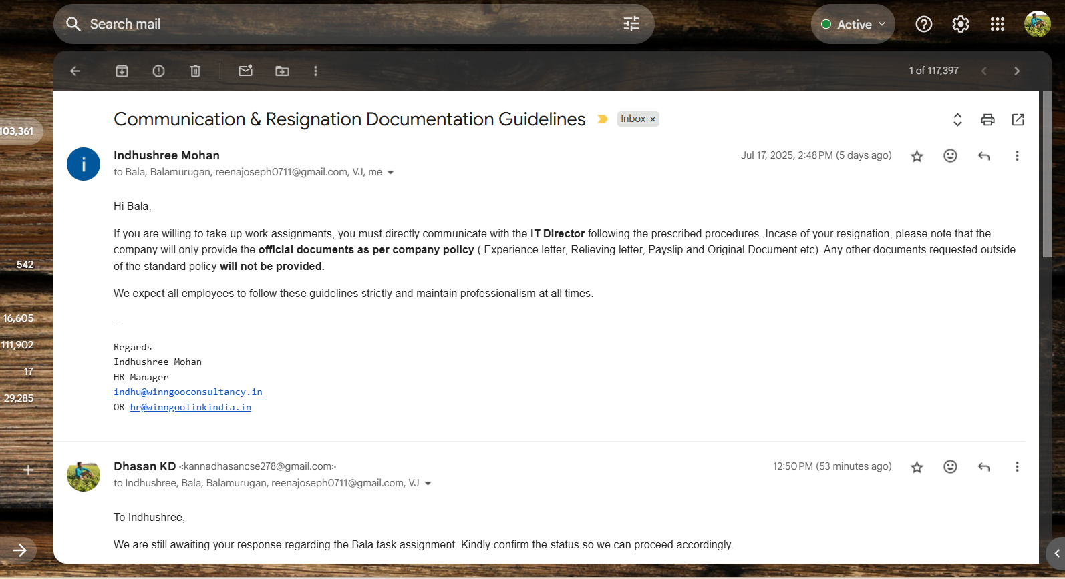
Task: Go back to inbox with back arrow
Action: (75, 71)
